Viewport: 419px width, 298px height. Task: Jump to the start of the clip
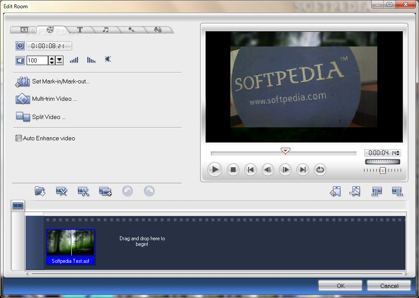tap(251, 169)
